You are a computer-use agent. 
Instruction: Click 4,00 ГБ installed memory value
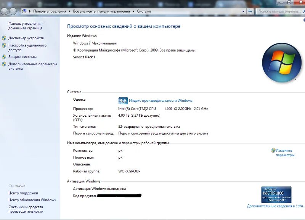coord(139,116)
